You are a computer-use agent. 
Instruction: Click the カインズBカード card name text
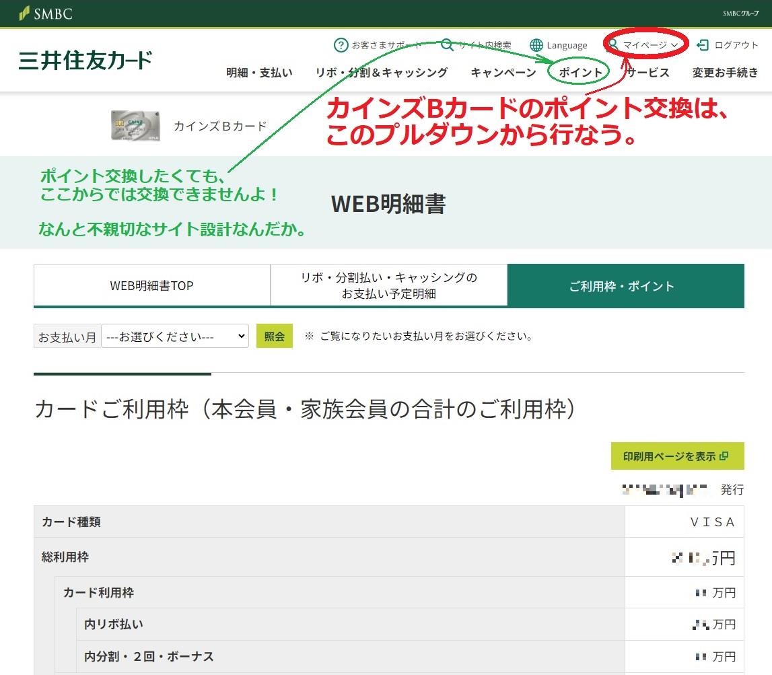click(220, 126)
